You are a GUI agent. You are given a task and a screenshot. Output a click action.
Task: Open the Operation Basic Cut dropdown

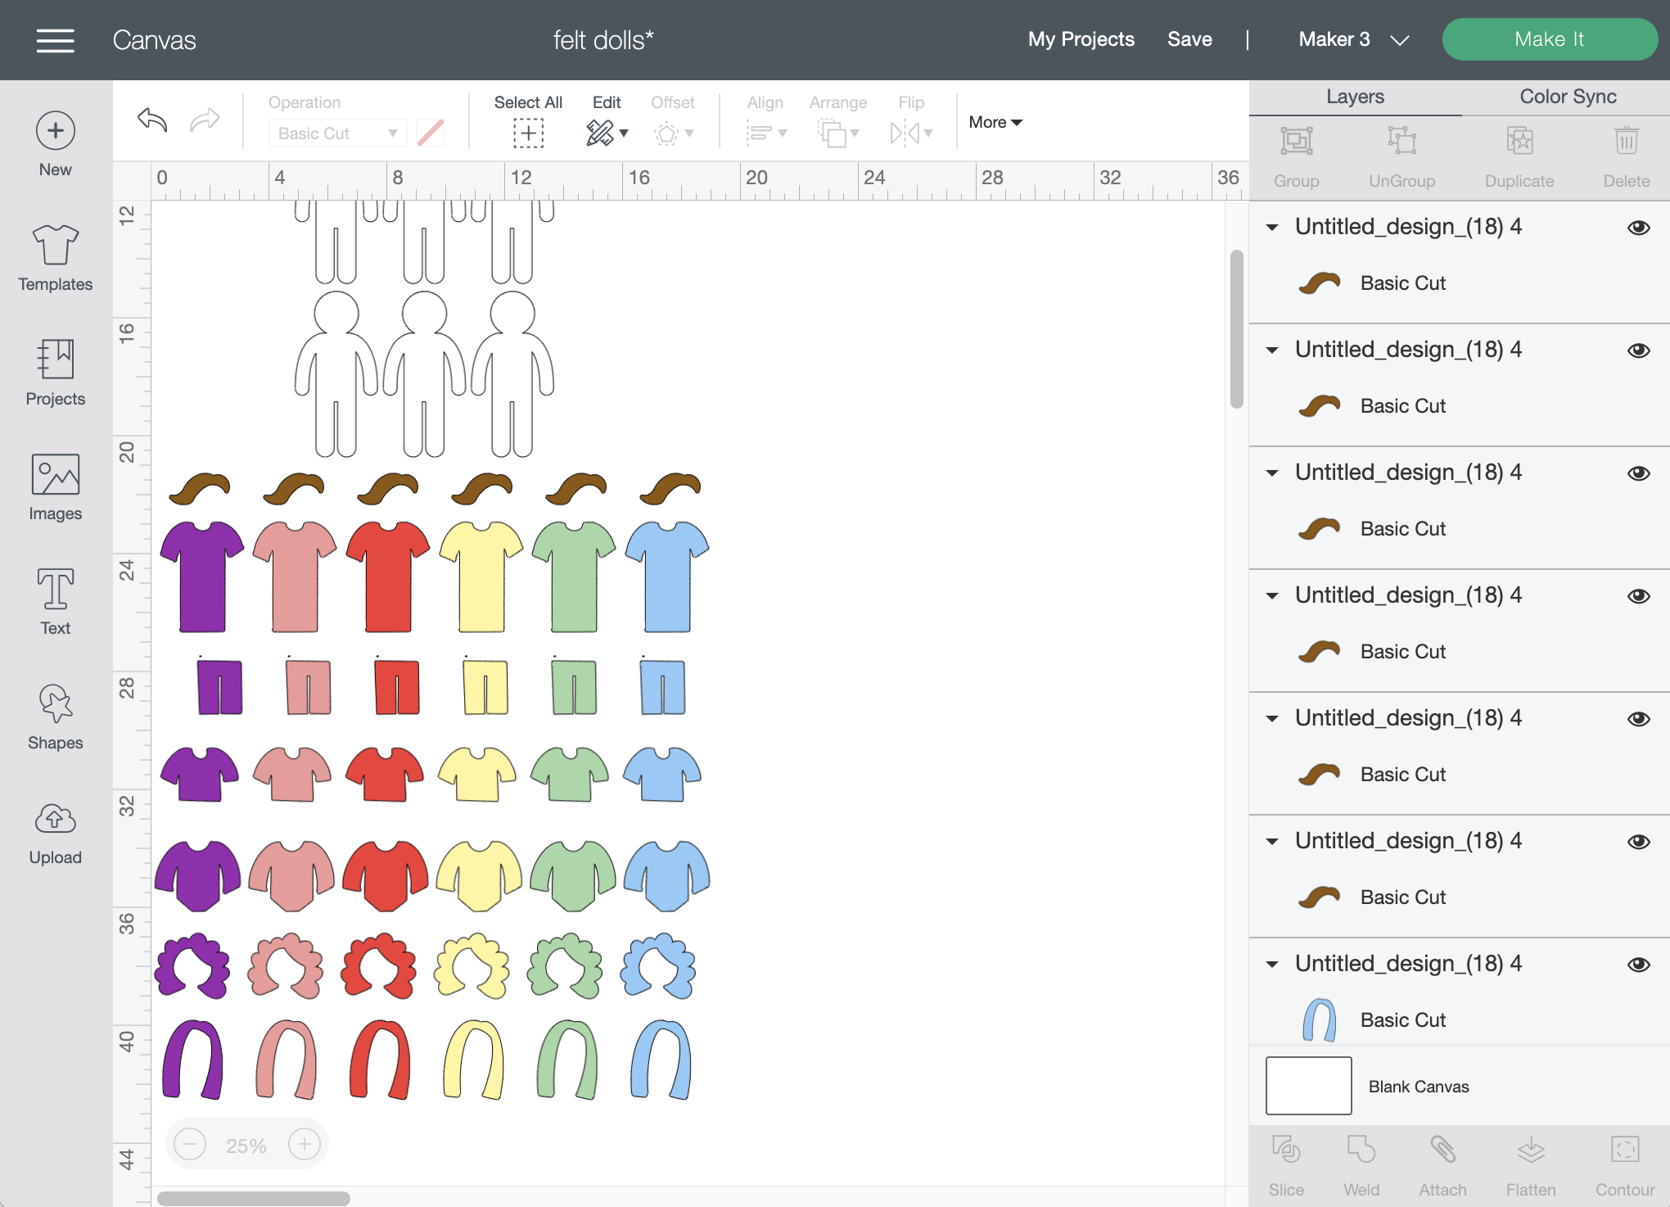coord(337,133)
